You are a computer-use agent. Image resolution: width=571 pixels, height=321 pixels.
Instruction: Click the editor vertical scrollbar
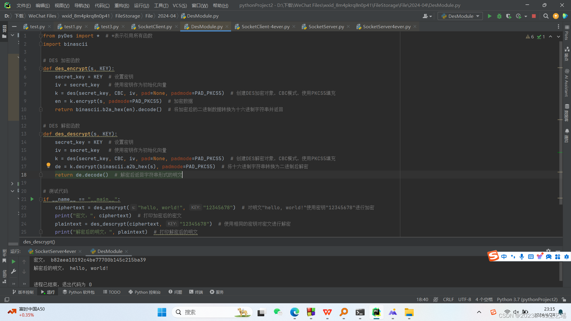(561, 122)
